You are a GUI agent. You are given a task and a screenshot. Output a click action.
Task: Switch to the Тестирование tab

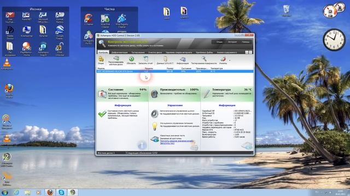pos(138,52)
